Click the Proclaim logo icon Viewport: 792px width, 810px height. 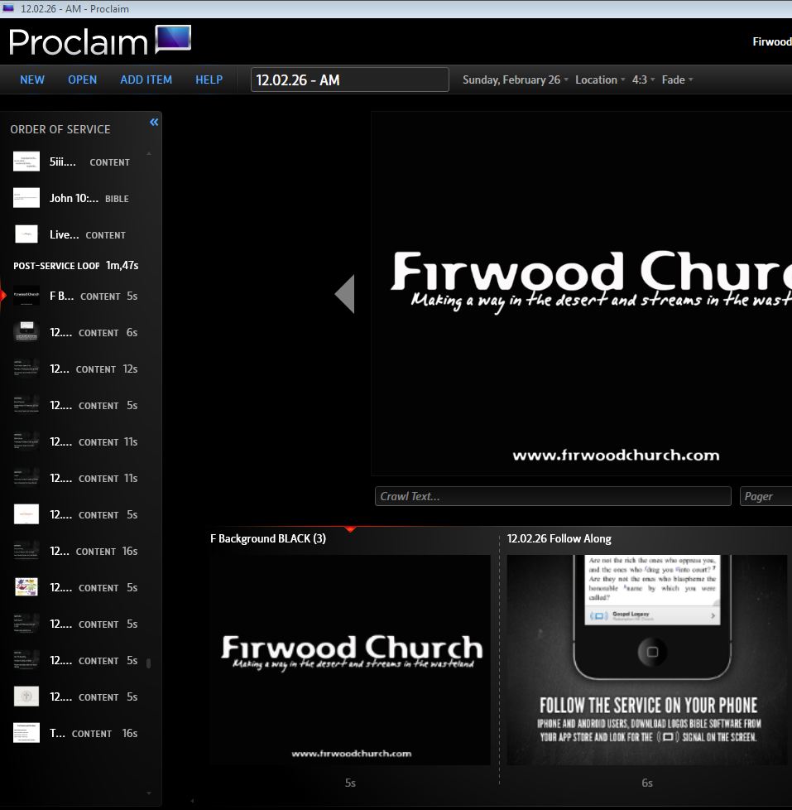[x=173, y=39]
